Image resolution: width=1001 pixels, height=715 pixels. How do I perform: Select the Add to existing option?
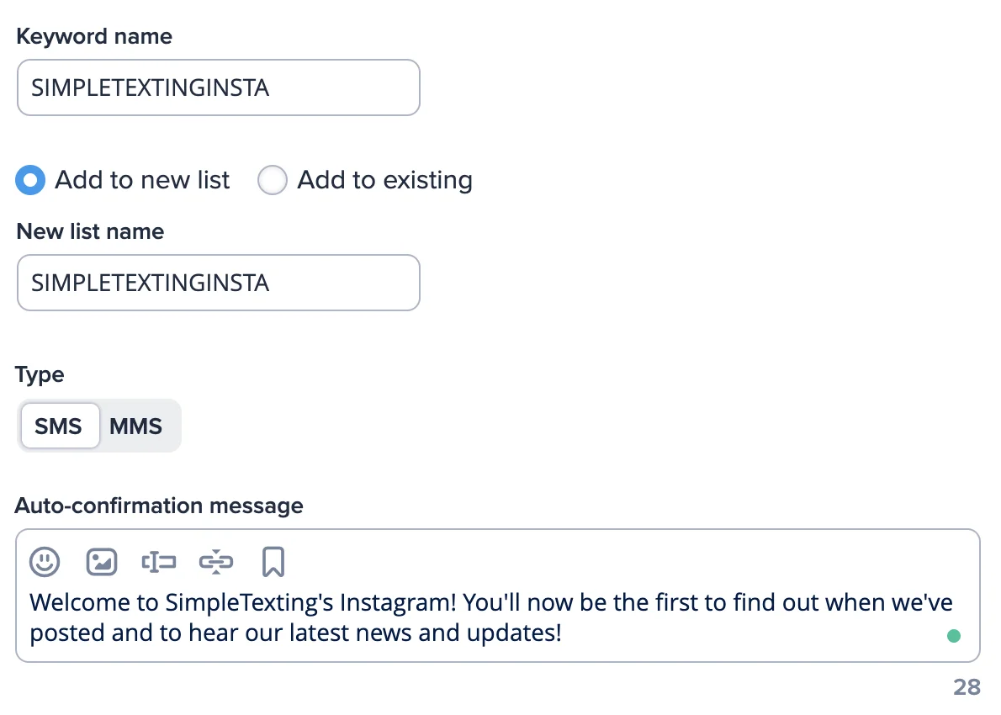click(273, 179)
